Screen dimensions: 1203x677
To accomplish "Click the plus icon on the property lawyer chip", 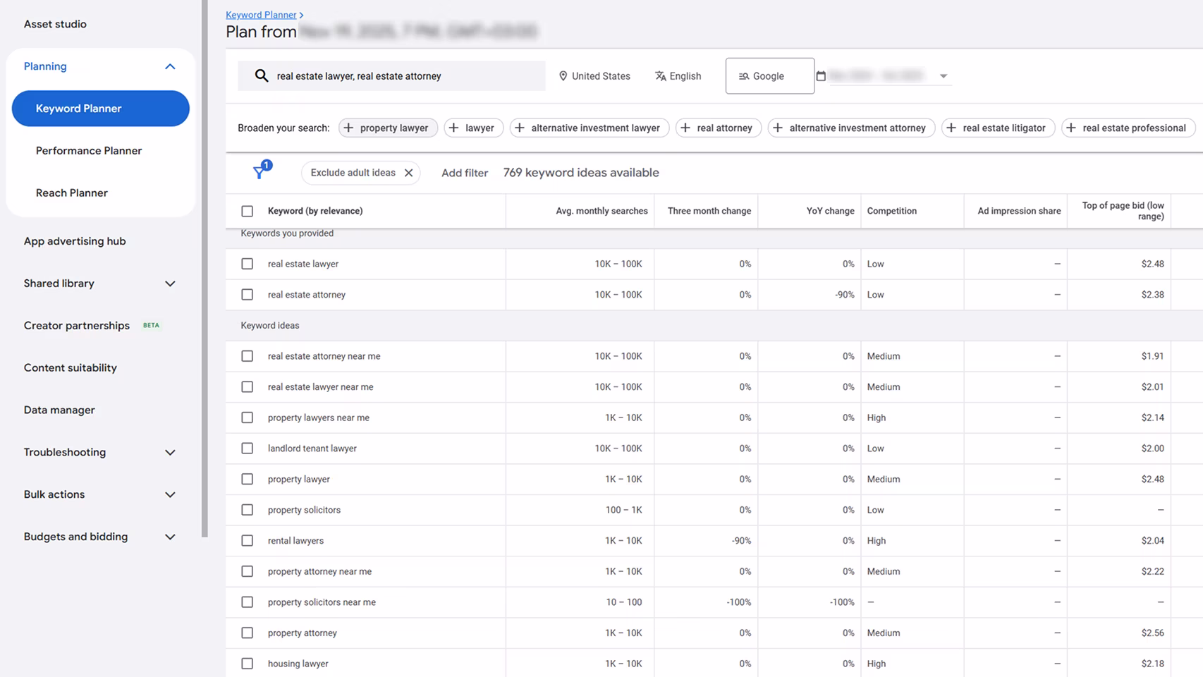I will [348, 128].
